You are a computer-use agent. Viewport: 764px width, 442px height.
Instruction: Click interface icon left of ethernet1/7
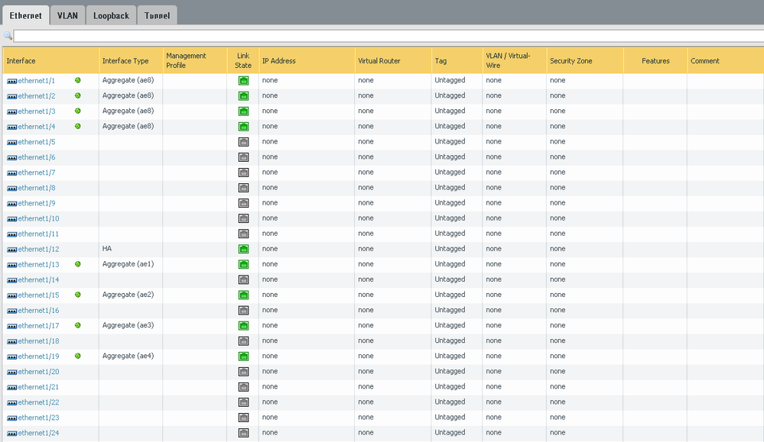click(11, 173)
